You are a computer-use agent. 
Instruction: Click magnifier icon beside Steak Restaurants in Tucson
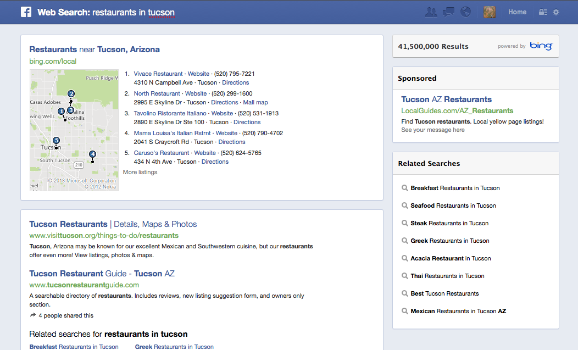pos(405,223)
